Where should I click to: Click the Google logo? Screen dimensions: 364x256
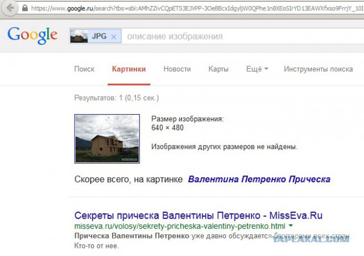(x=32, y=35)
